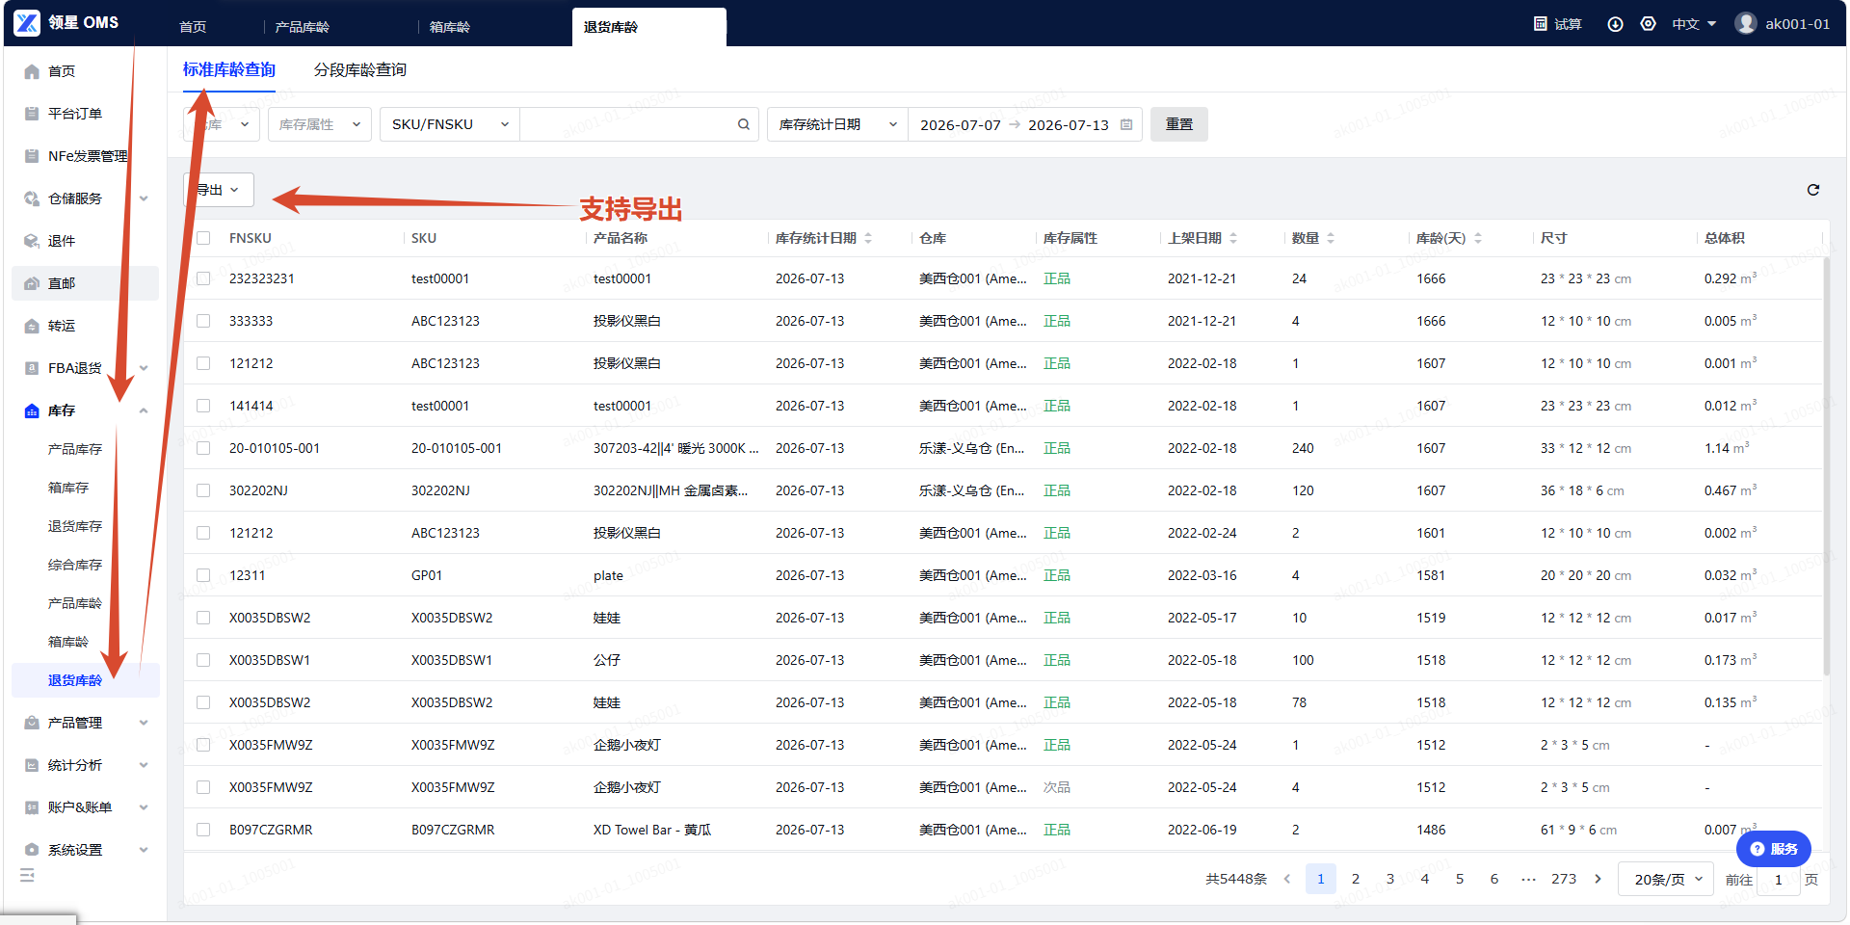Check the row with FNSKU 20-010105-001
The height and width of the screenshot is (925, 1850).
(x=203, y=448)
